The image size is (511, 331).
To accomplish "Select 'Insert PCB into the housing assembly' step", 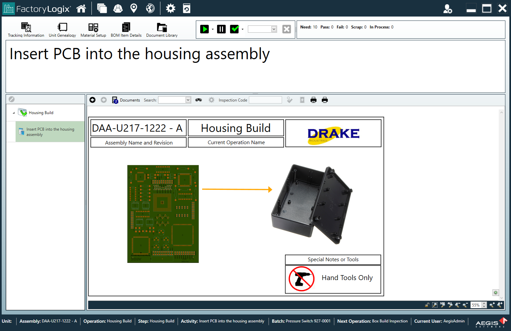I will coord(50,132).
